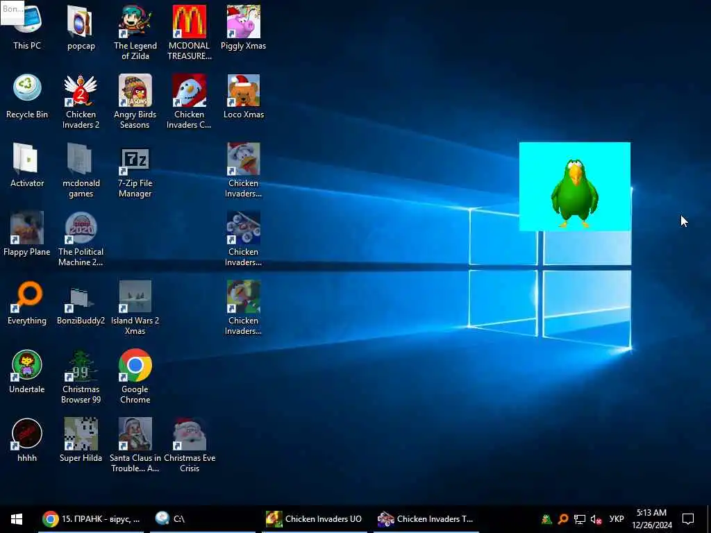Select the Island Wars 2 Xmas icon

pos(135,307)
